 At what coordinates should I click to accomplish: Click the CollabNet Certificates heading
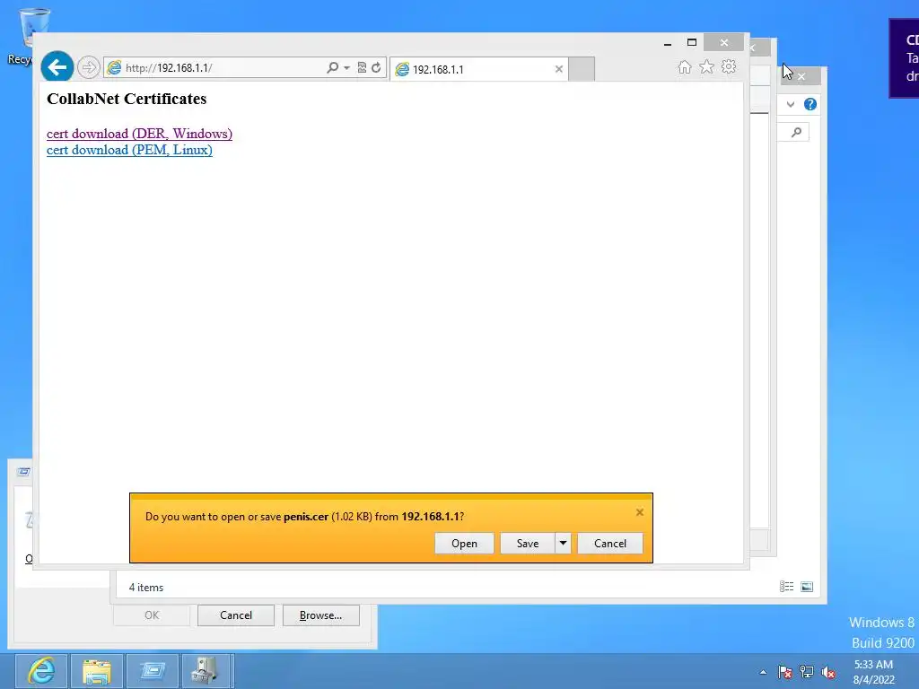[x=127, y=99]
